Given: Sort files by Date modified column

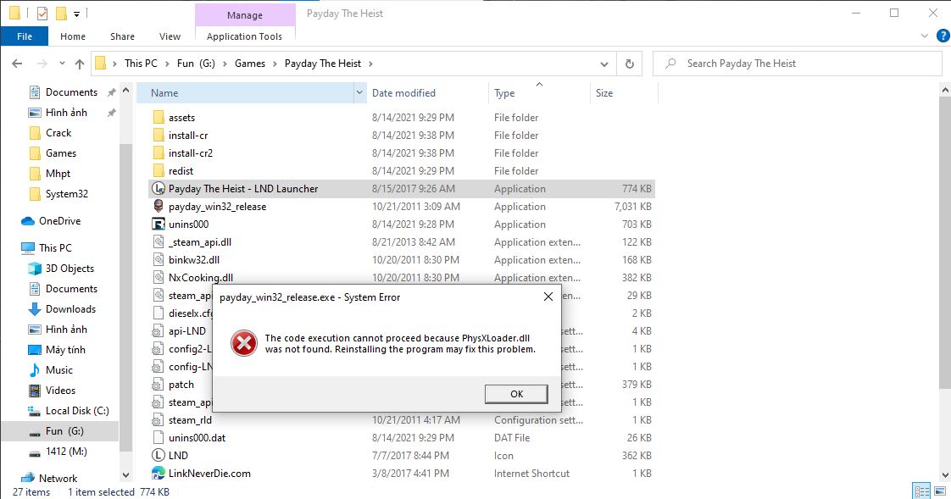Looking at the screenshot, I should pos(403,93).
